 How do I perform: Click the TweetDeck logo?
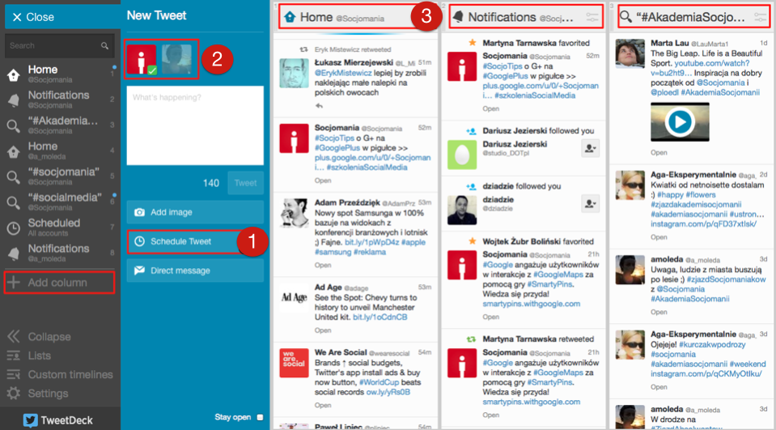[58, 420]
